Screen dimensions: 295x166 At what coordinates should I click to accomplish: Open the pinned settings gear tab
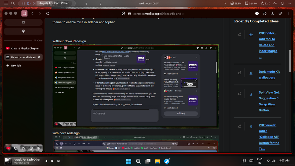tap(24, 31)
